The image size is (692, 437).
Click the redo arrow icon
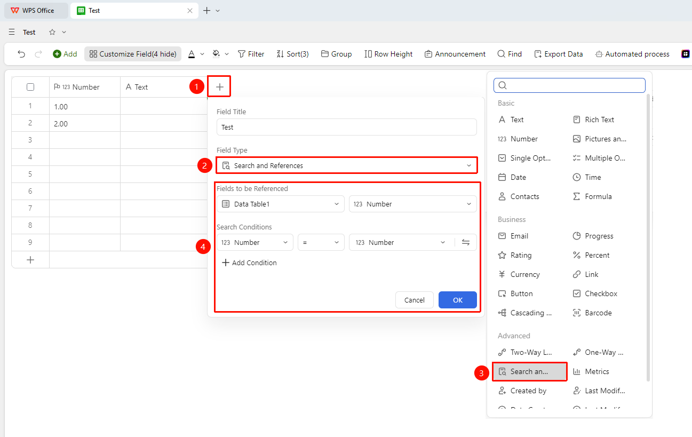[38, 54]
